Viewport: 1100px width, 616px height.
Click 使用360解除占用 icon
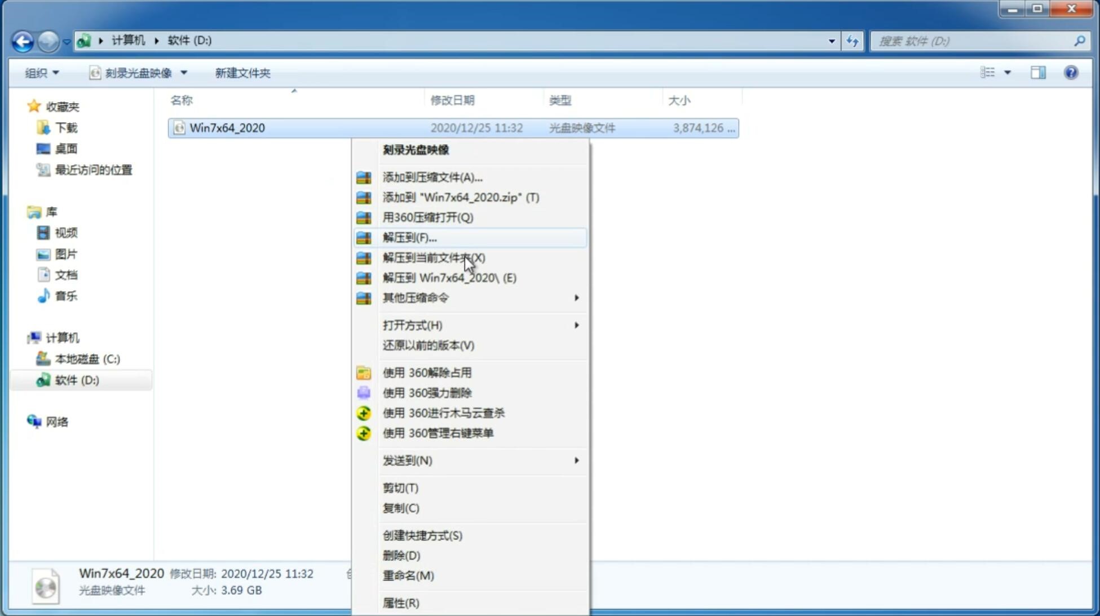pyautogui.click(x=363, y=372)
